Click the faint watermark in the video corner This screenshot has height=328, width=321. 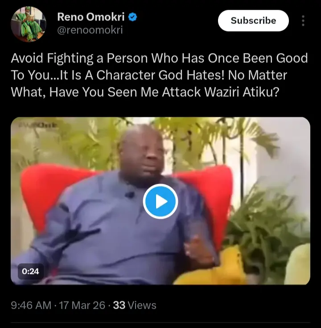[38, 125]
